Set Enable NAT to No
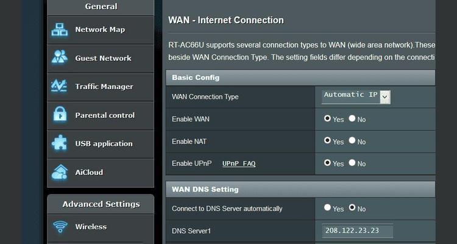The height and width of the screenshot is (244, 457). tap(352, 141)
